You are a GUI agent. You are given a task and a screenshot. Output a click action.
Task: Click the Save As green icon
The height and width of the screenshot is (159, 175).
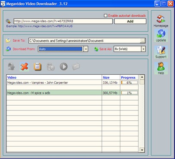[96, 49]
